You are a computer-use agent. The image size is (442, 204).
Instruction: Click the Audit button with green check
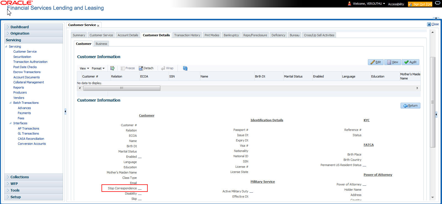pos(410,62)
